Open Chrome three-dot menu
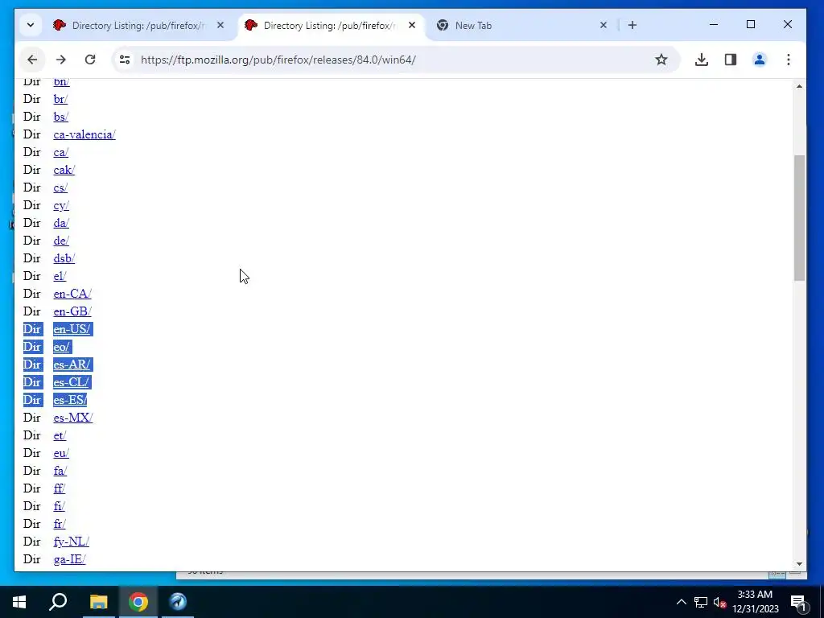The image size is (824, 618). tap(789, 60)
